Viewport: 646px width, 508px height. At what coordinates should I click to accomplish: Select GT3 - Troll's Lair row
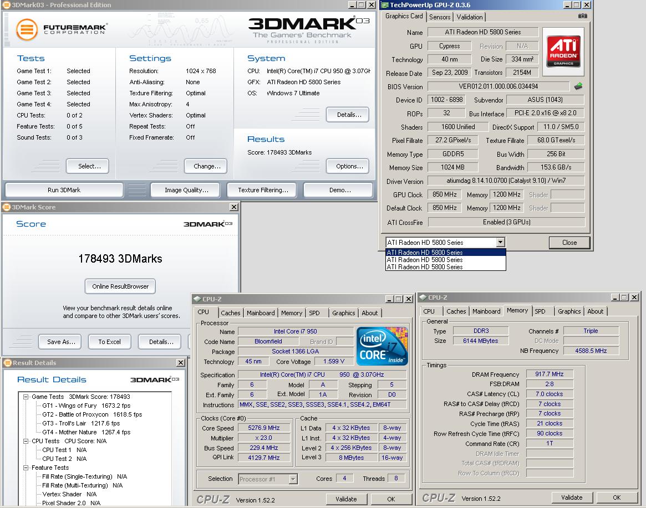[x=81, y=423]
